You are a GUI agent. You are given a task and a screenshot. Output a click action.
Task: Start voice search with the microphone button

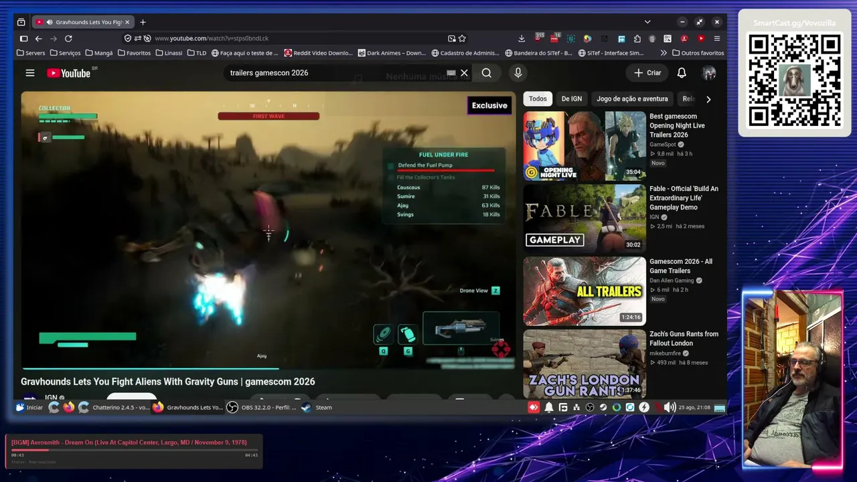pyautogui.click(x=518, y=73)
